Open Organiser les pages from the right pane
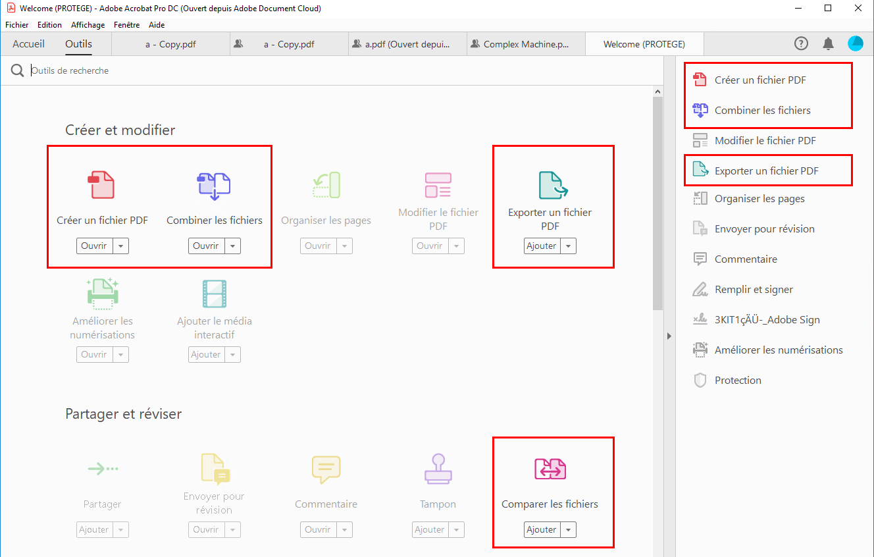874x557 pixels. [759, 198]
